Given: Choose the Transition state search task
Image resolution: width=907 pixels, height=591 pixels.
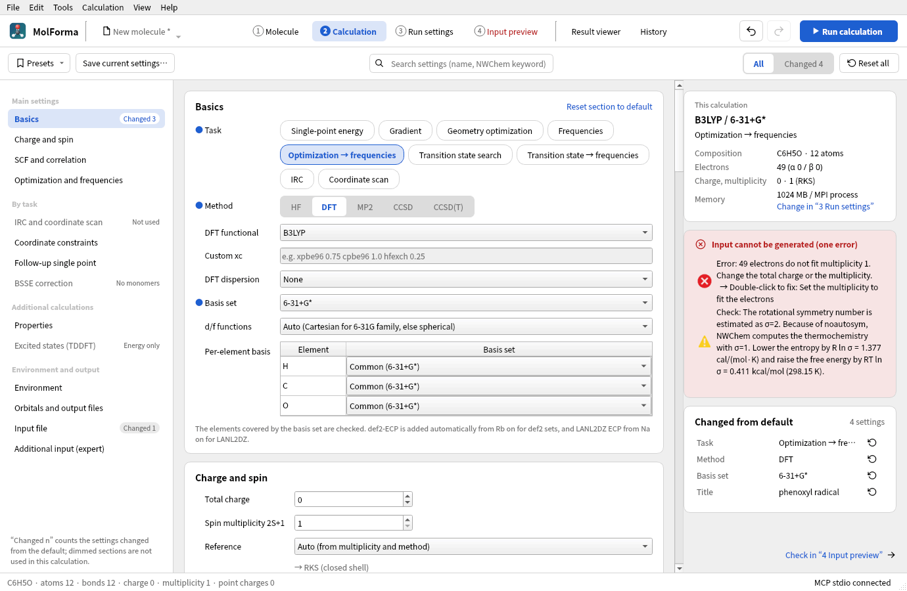Looking at the screenshot, I should [460, 155].
